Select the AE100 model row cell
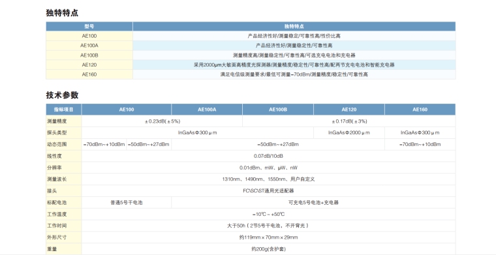This screenshot has height=255, width=496. [89, 36]
